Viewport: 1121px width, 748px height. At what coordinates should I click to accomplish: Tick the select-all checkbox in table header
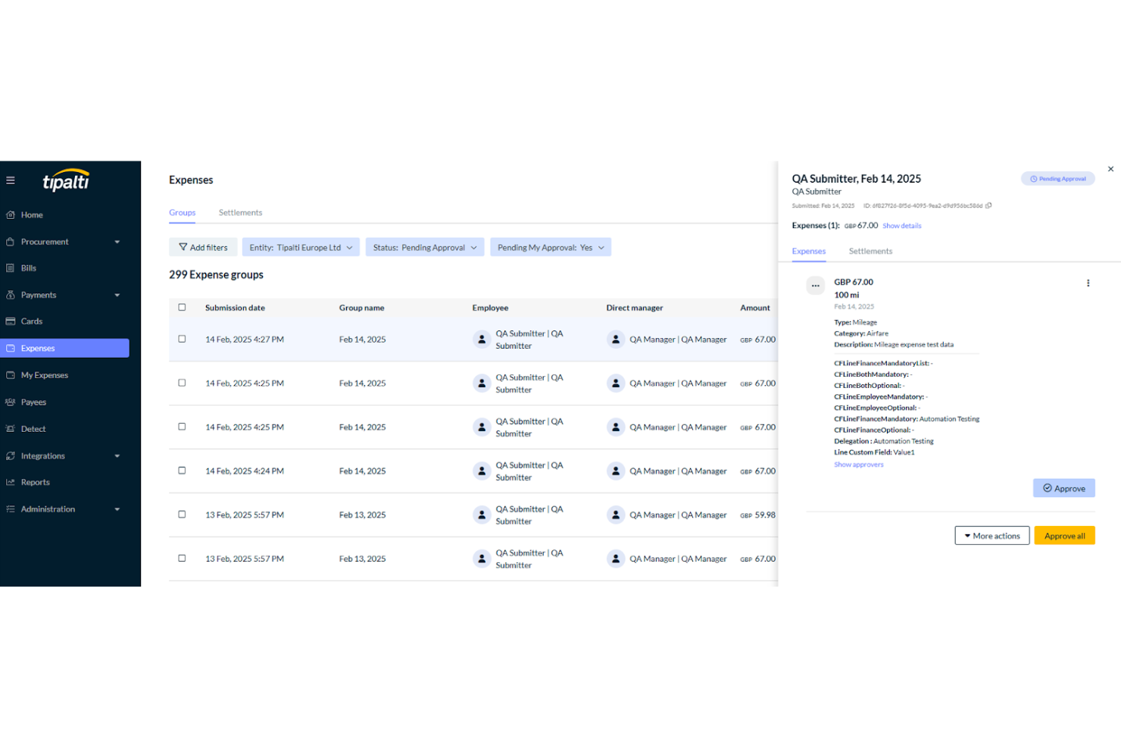182,308
